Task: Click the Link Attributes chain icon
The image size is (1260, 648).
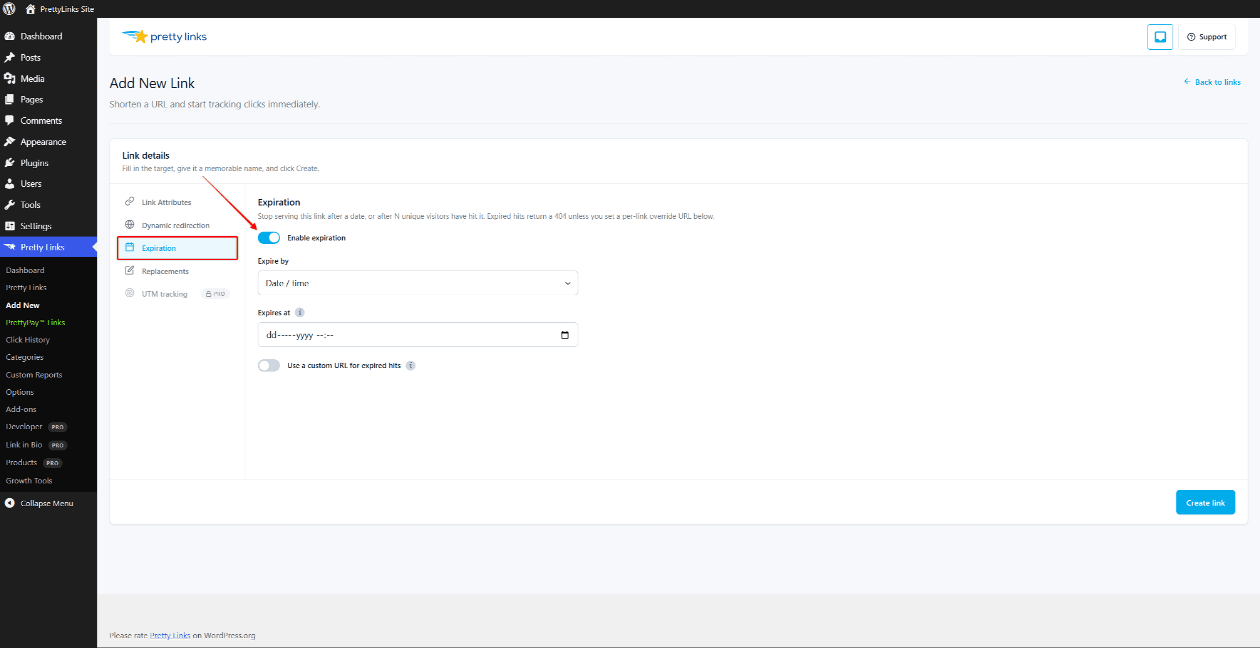Action: (130, 202)
